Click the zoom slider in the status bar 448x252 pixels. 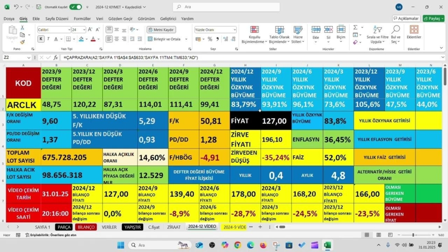[x=416, y=235]
